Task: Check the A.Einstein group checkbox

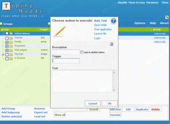Action: pos(7,58)
